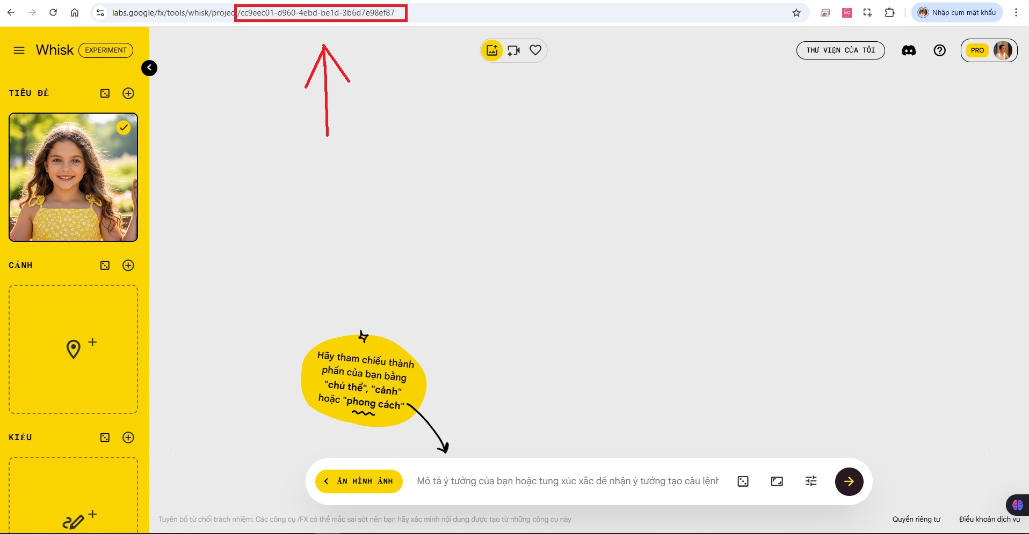Viewport: 1029px width, 534px height.
Task: Click the prompt description text field
Action: (x=567, y=481)
